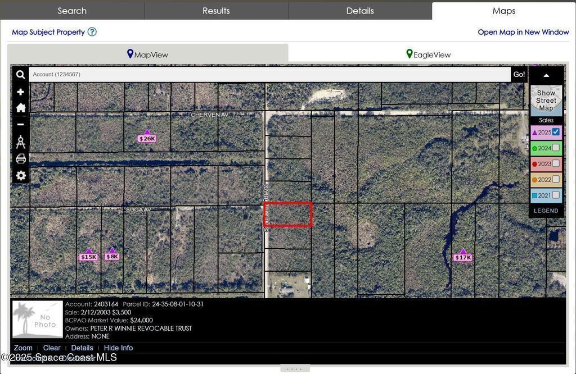Click the help question mark icon
Viewport: 576px width, 374px height.
pos(92,32)
